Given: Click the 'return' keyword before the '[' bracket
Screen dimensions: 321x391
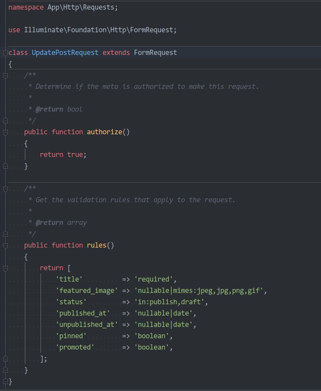Looking at the screenshot, I should 51,268.
